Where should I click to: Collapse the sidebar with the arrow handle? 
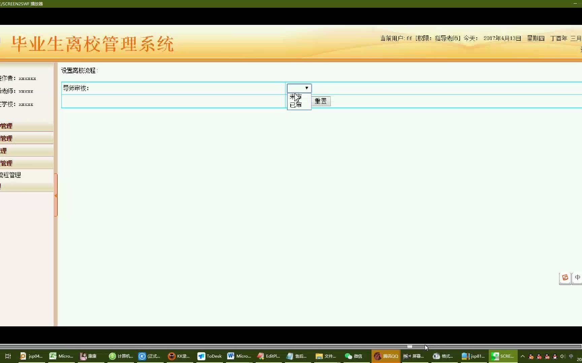pyautogui.click(x=56, y=195)
